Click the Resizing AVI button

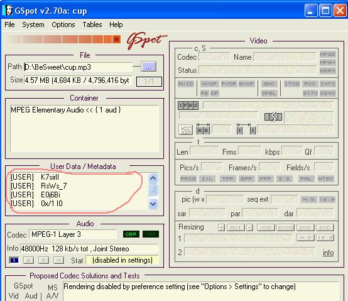(x=236, y=227)
